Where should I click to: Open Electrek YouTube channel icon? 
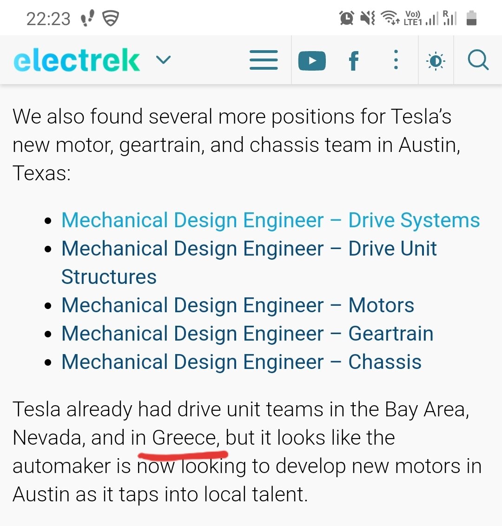pyautogui.click(x=312, y=61)
